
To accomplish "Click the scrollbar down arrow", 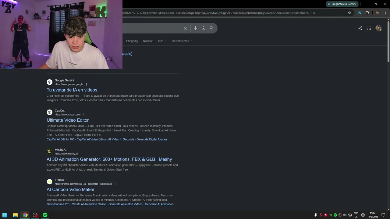I will coord(388,209).
